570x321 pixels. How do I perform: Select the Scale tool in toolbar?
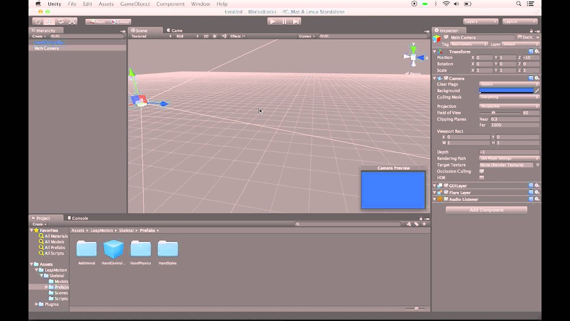tap(73, 21)
